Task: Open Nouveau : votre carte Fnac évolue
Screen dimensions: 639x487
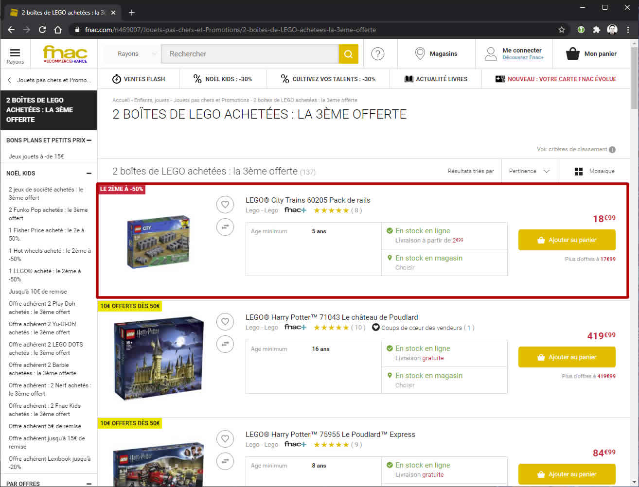Action: point(556,79)
